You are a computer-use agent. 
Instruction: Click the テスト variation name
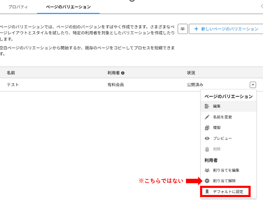13,85
